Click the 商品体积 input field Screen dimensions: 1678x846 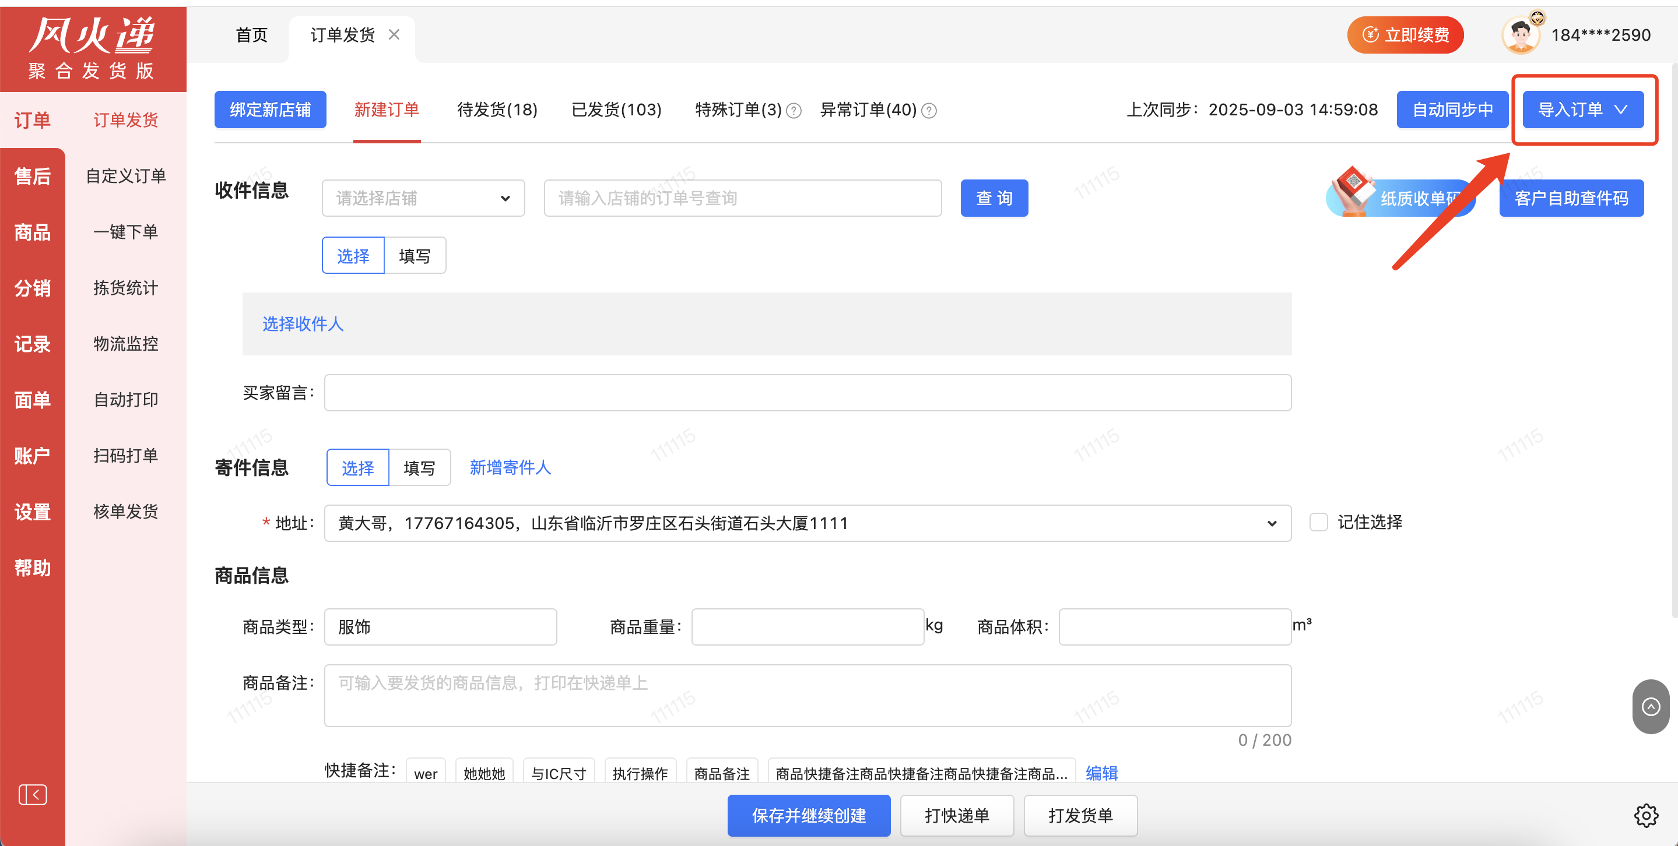pos(1175,627)
